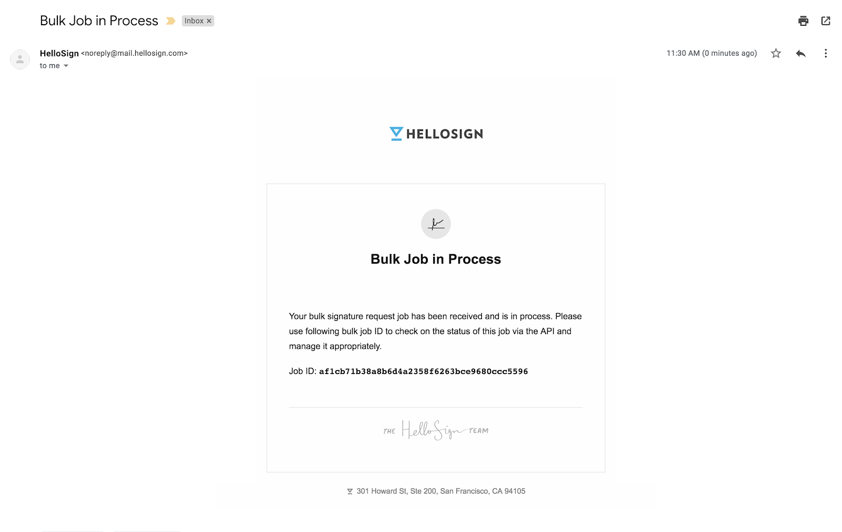Click the sender's profile avatar
Screen dimensions: 842x532
click(x=20, y=59)
